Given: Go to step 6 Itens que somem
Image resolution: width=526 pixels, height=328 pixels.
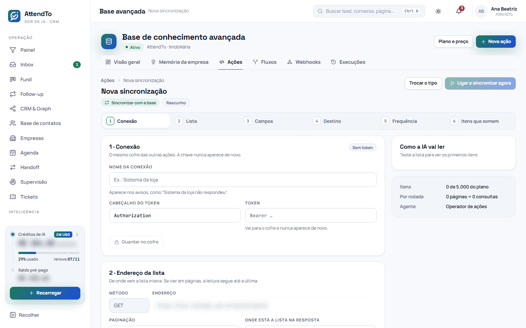Looking at the screenshot, I should click(480, 121).
